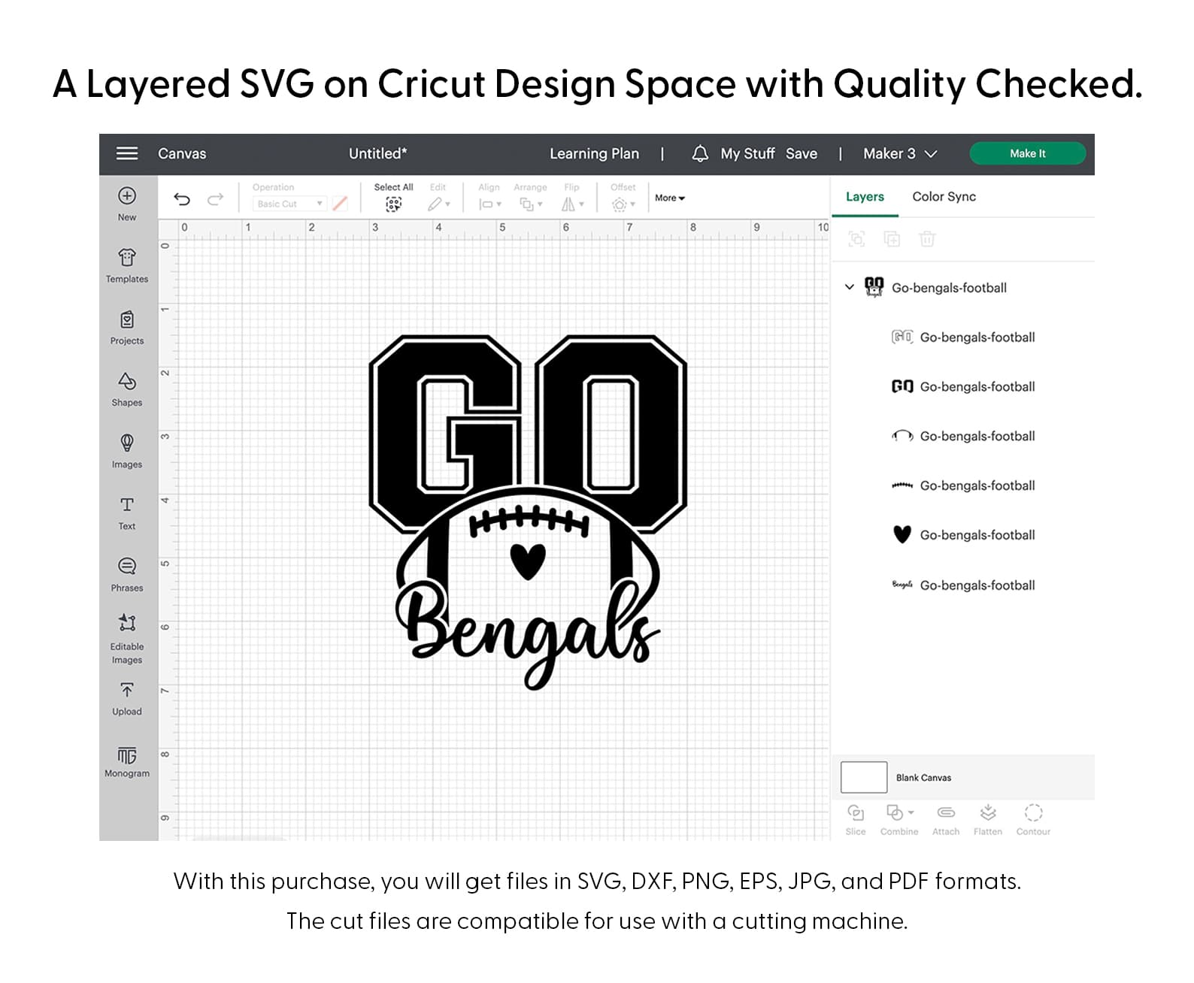Open the Monogram tool

[127, 755]
